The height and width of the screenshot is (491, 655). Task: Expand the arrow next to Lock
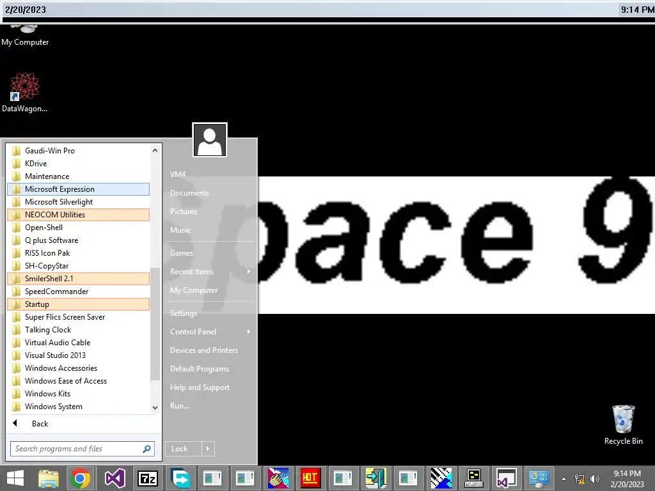click(x=208, y=449)
